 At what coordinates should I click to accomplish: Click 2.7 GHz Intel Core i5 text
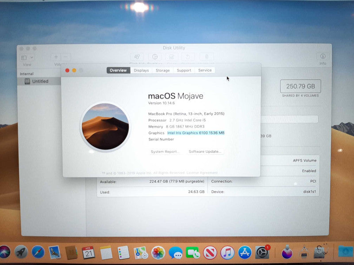[x=188, y=120]
